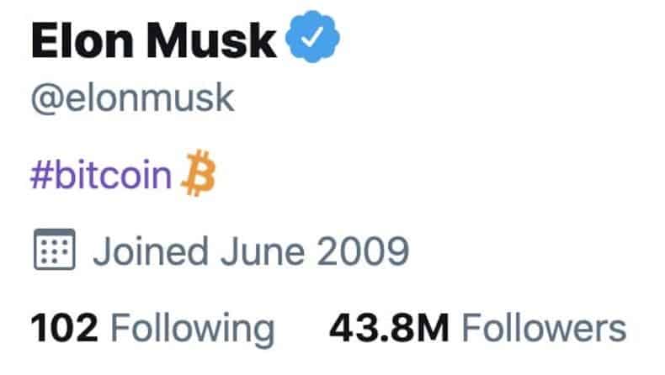The image size is (665, 375).
Task: Click the @elonmusk handle
Action: (132, 98)
